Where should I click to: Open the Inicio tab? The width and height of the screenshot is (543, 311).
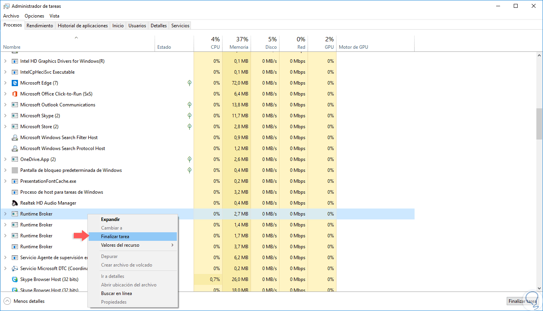[x=118, y=26]
